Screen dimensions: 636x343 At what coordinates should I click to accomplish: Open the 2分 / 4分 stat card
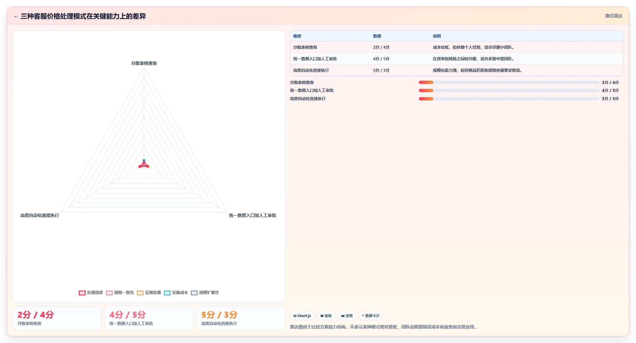[57, 318]
